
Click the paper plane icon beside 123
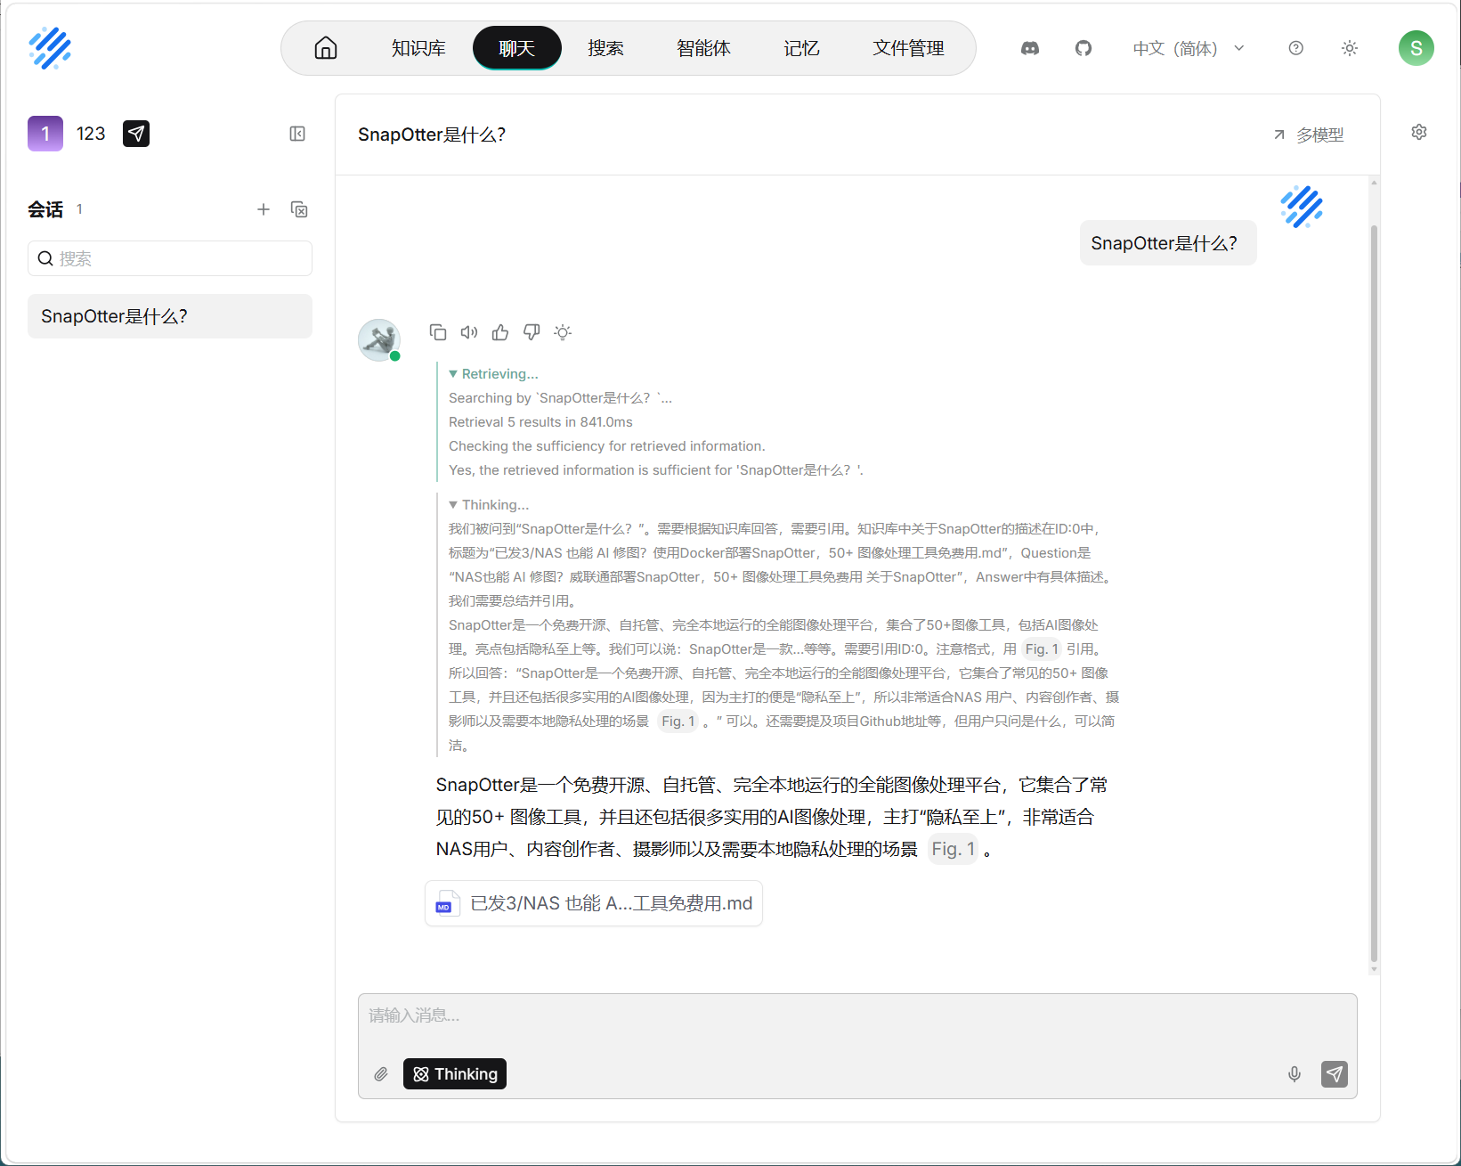click(136, 134)
